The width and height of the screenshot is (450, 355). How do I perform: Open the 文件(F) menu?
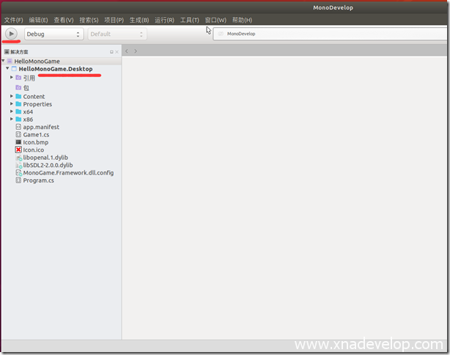click(x=14, y=20)
